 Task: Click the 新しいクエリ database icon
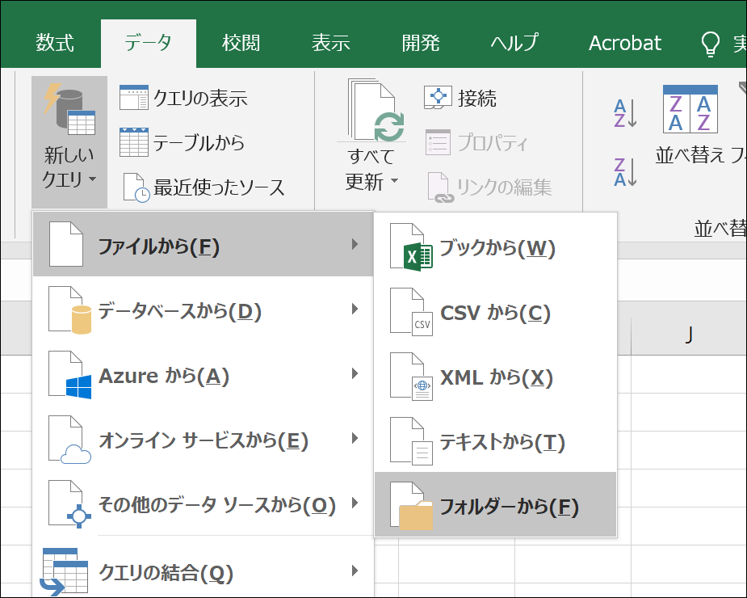tap(69, 109)
